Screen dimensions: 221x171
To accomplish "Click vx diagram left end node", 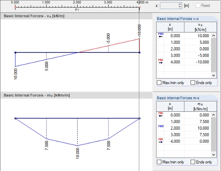I will click(15, 53).
